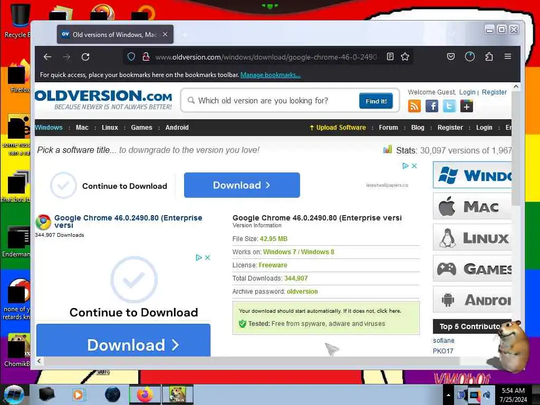
Task: Bookmark this page with star icon
Action: coord(405,56)
